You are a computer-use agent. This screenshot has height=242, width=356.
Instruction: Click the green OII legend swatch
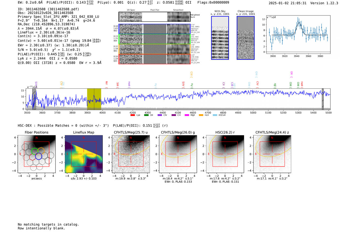(x=146, y=115)
